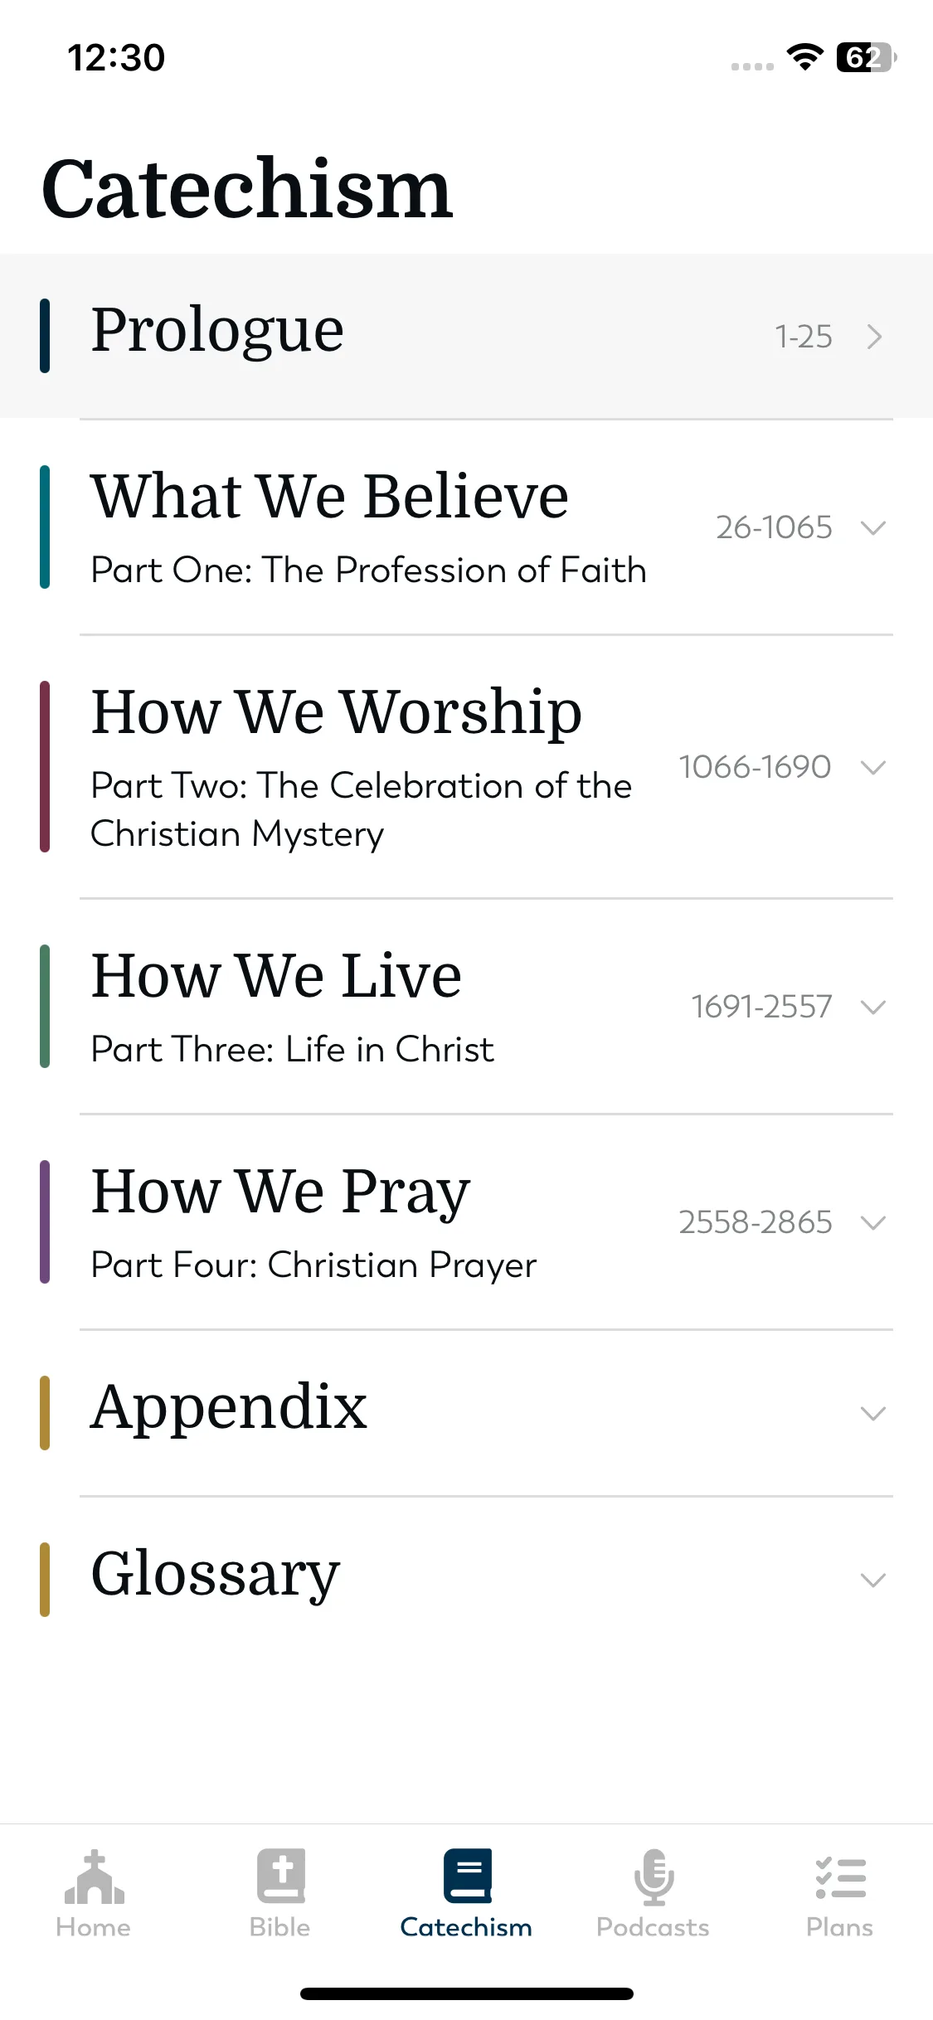933x2020 pixels.
Task: Open the Podcasts microphone icon
Action: pos(654,1877)
